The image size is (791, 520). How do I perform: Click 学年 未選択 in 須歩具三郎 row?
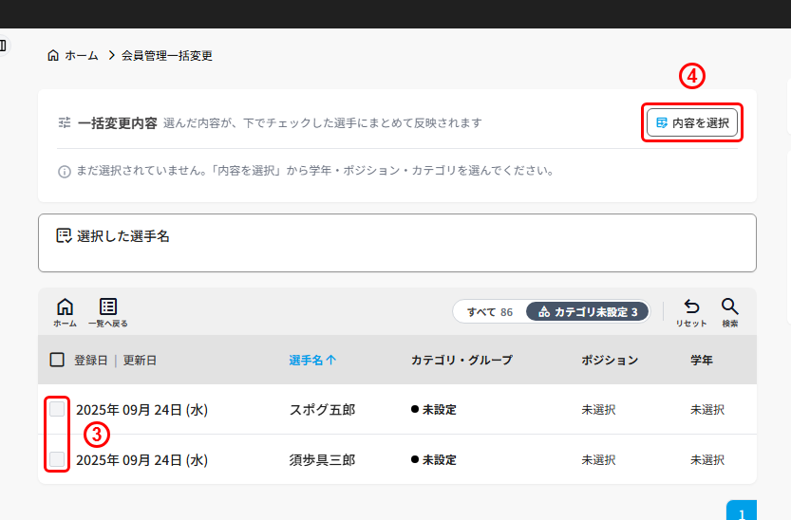tap(707, 460)
